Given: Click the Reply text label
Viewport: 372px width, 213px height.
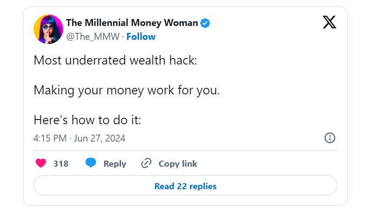Looking at the screenshot, I should click(x=115, y=164).
